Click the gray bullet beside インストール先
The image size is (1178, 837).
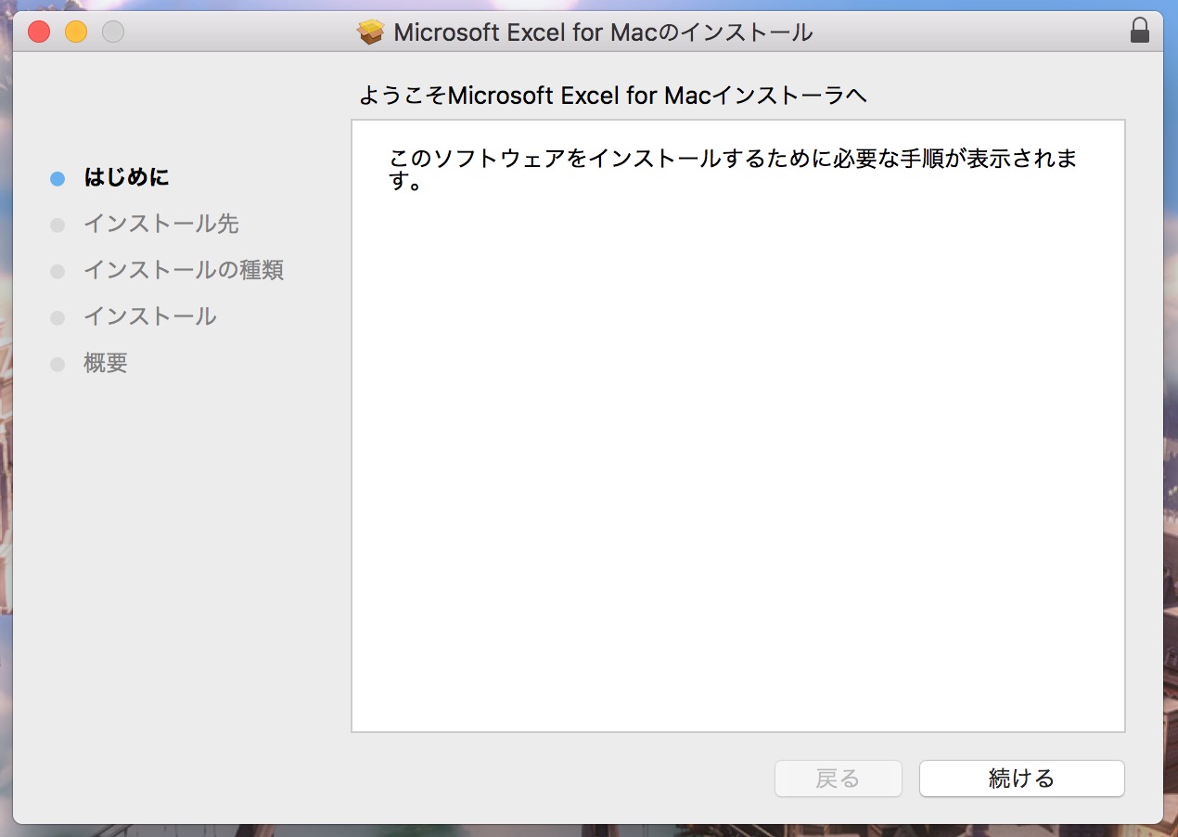(x=58, y=225)
